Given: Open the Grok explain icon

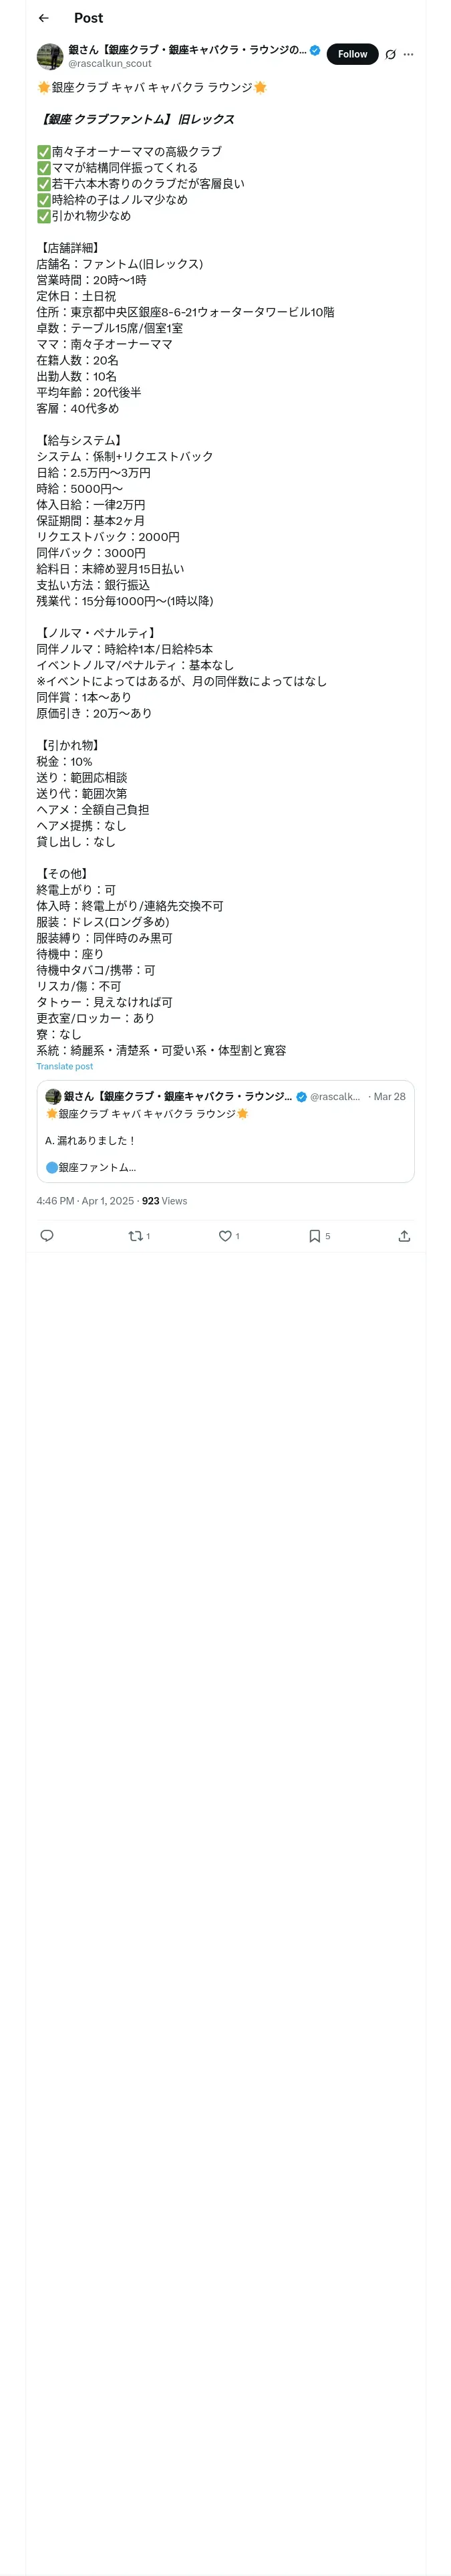Looking at the screenshot, I should click(x=390, y=55).
